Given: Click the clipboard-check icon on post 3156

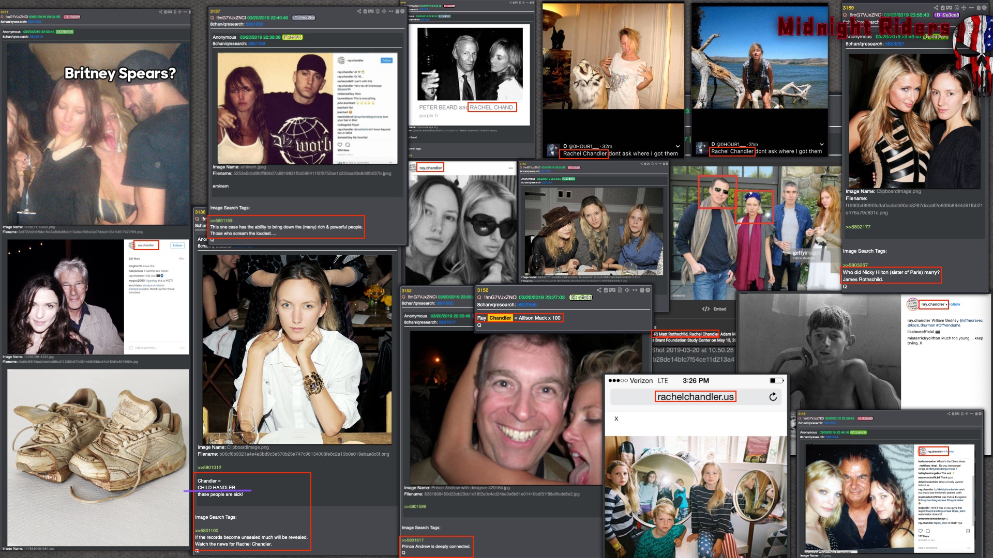Looking at the screenshot, I should pyautogui.click(x=606, y=290).
